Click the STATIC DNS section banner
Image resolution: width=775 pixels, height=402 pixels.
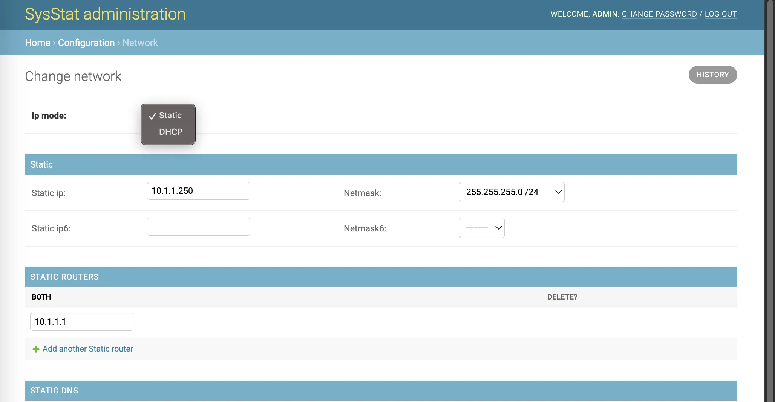(54, 391)
